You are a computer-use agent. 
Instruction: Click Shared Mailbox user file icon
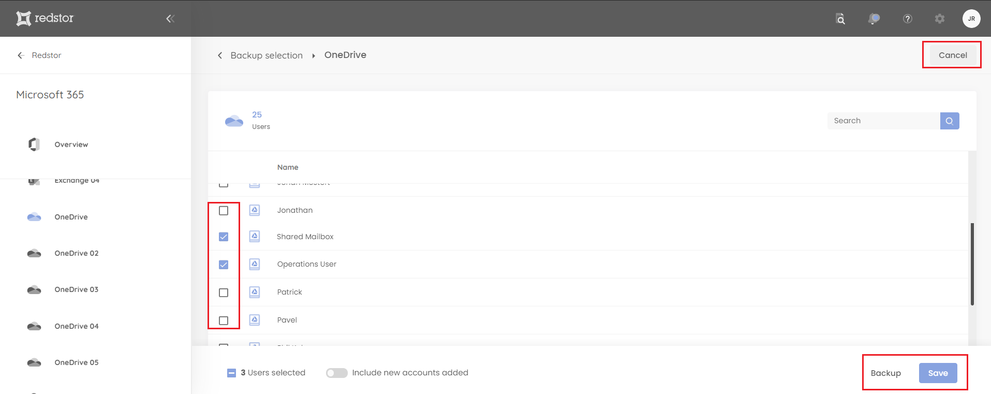[255, 237]
